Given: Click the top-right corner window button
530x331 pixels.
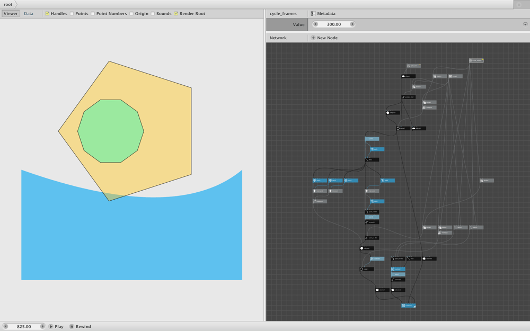Looking at the screenshot, I should [519, 4].
